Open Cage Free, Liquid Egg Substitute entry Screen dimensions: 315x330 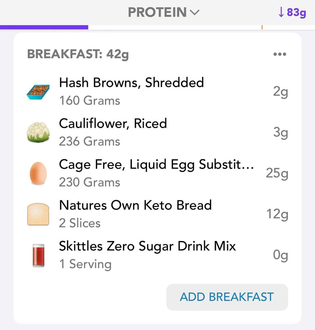157,173
